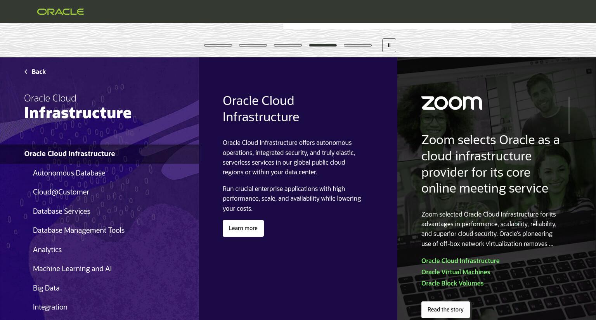Click Read the story button
596x320 pixels.
pos(445,310)
